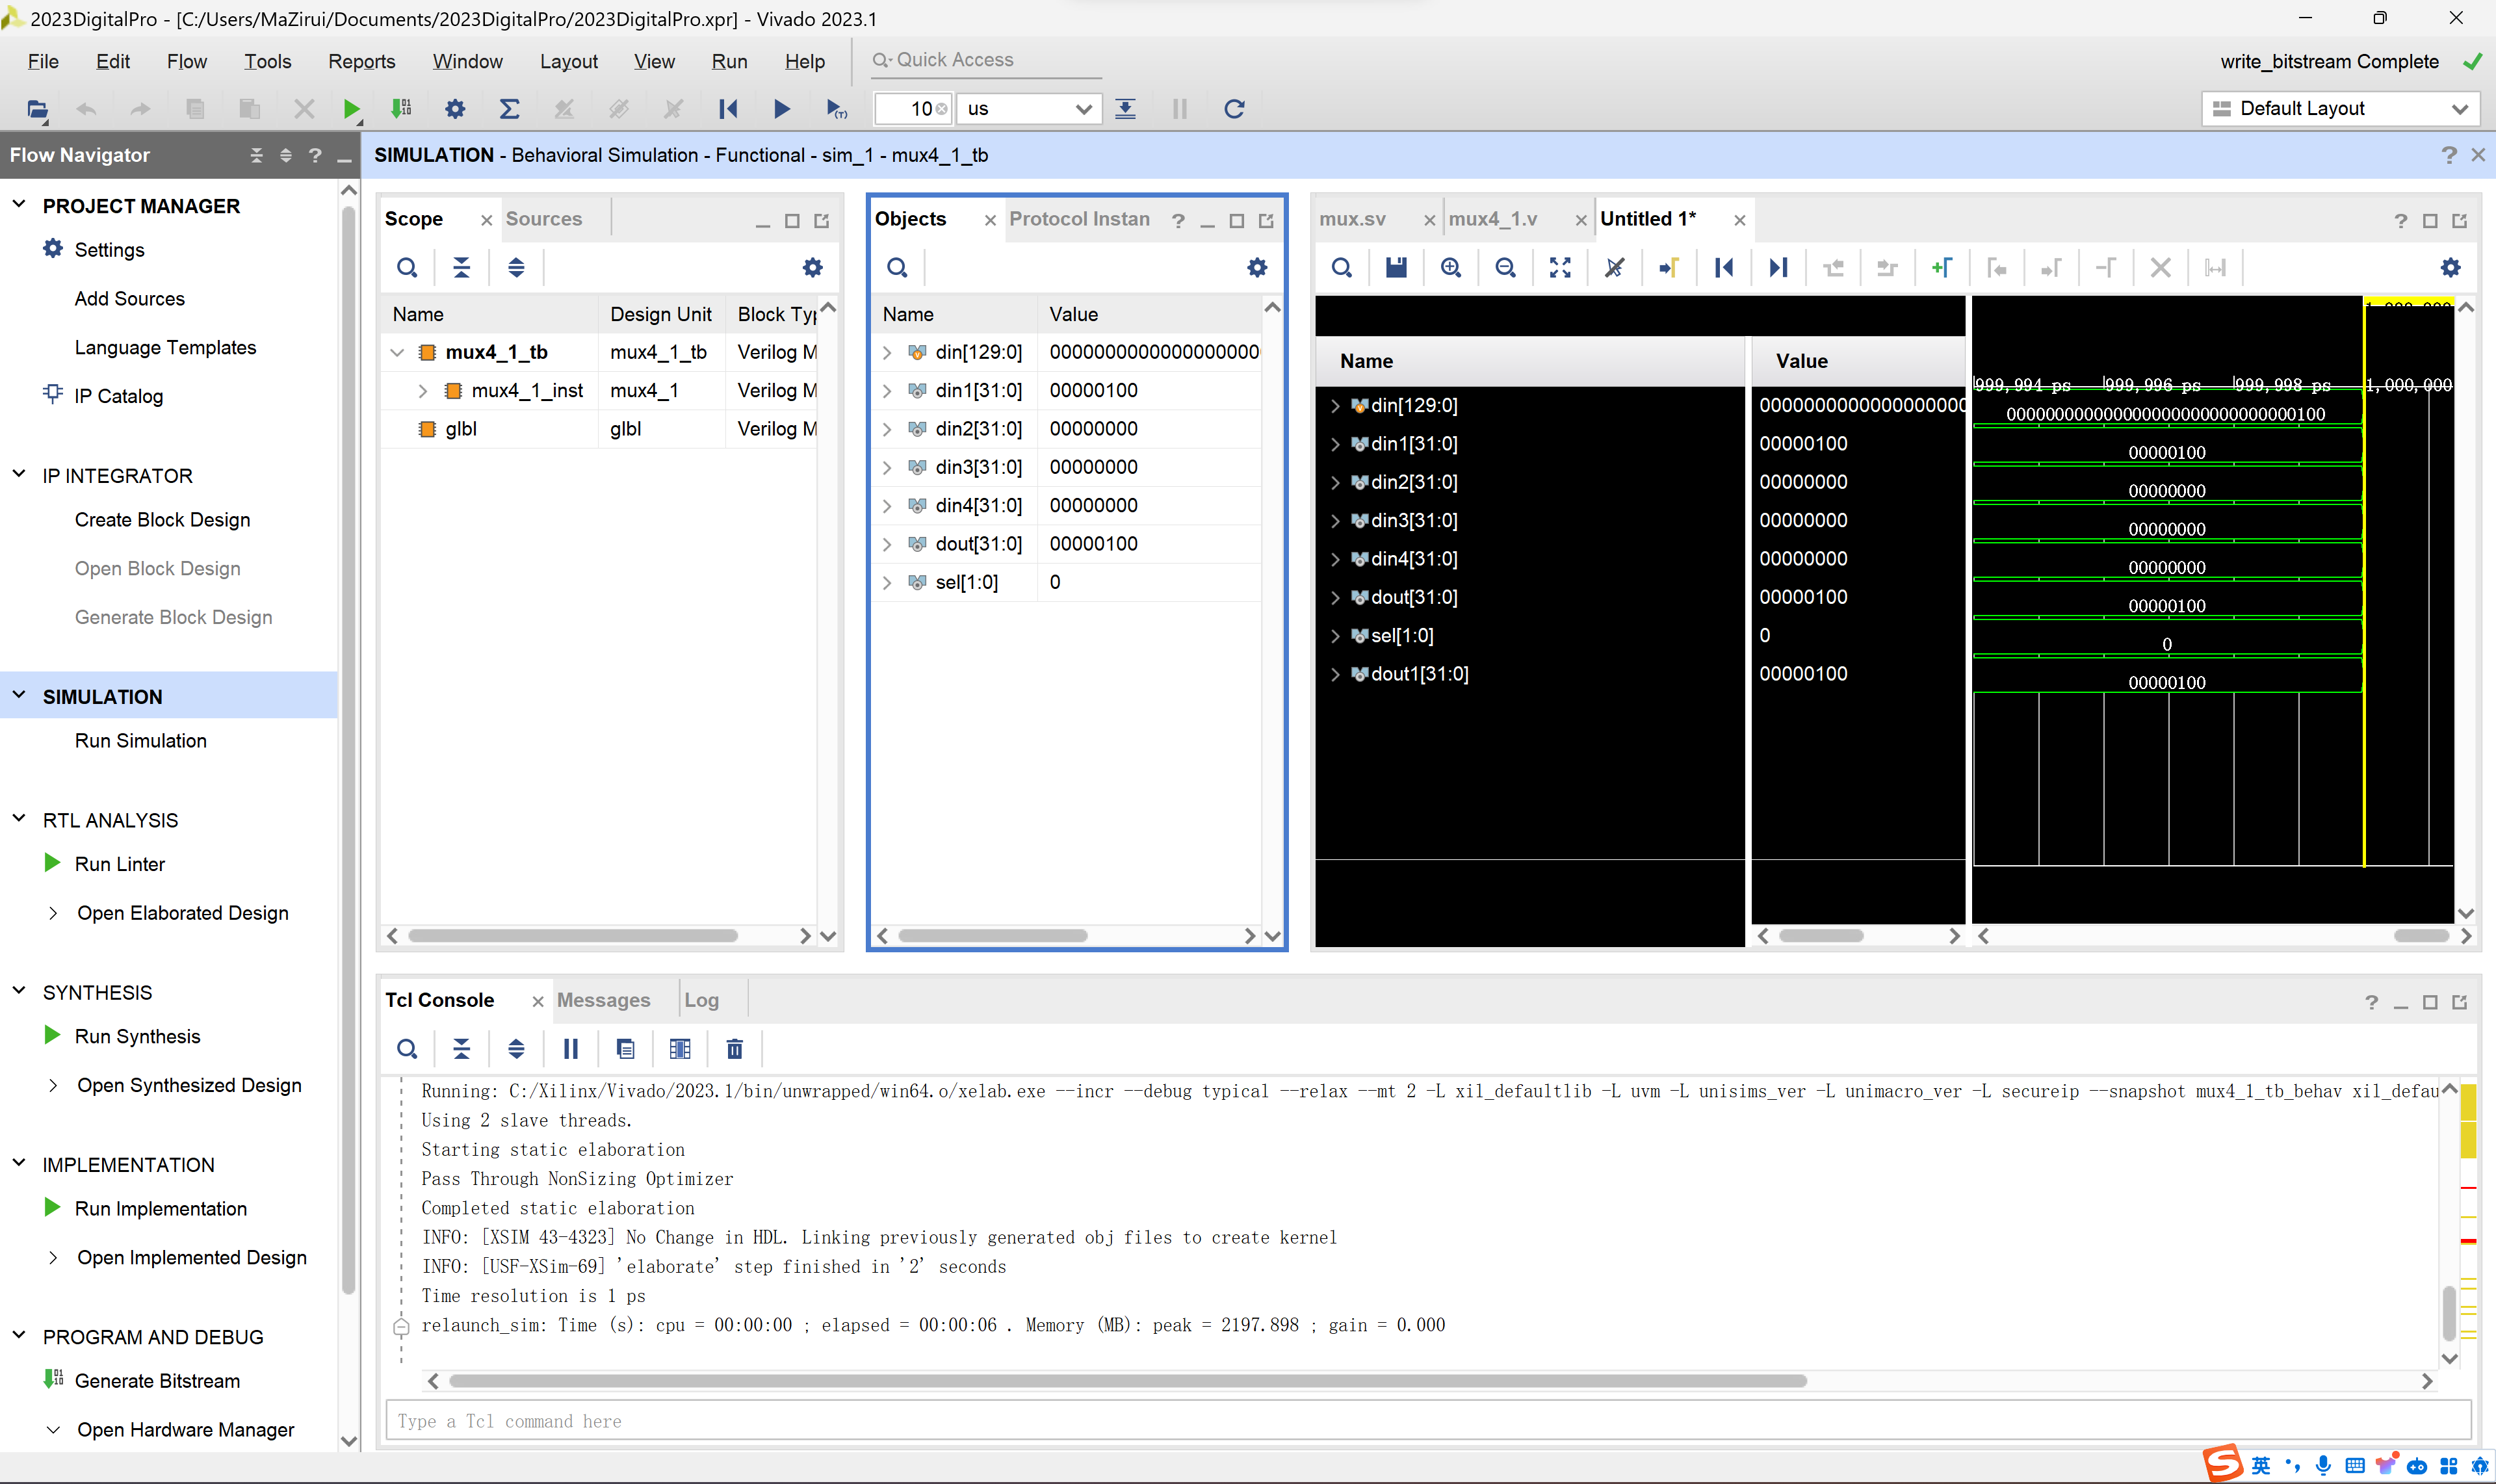Click the Settings gear in main toolbar

click(455, 109)
